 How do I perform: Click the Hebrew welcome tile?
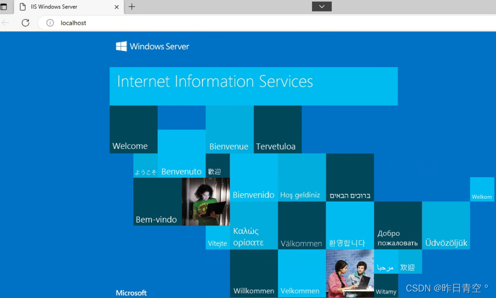350,178
